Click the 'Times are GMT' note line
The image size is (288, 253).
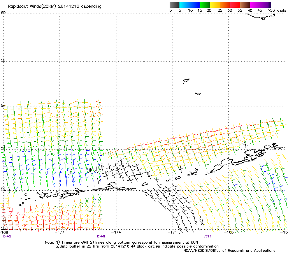(121, 242)
